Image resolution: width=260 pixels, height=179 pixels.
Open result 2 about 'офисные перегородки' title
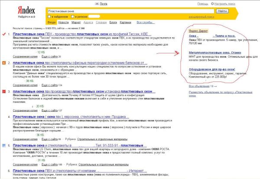[x=80, y=63]
